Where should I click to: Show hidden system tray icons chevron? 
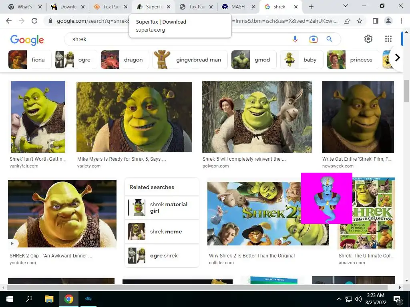[x=339, y=299]
